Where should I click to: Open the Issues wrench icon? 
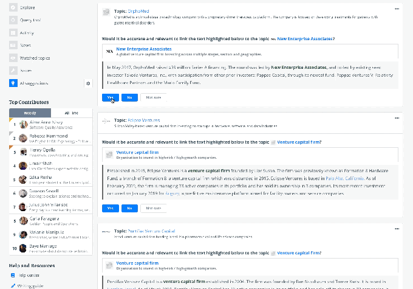[x=13, y=70]
